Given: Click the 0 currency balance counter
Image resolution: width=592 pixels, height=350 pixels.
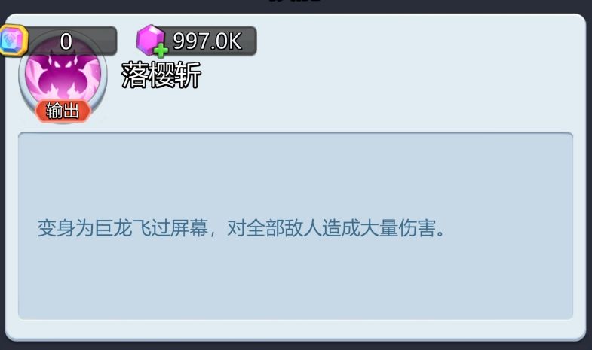Looking at the screenshot, I should click(66, 41).
